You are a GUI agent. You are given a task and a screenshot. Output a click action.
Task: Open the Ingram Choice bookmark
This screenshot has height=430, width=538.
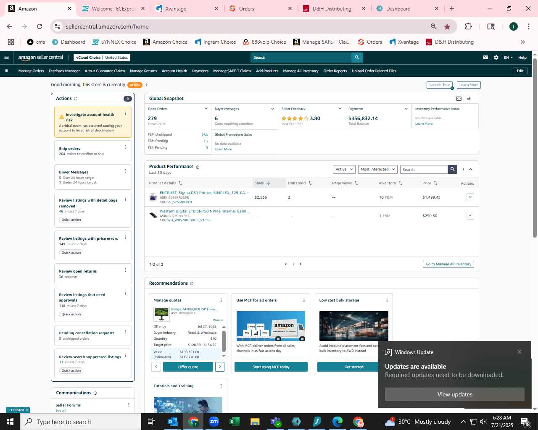pyautogui.click(x=215, y=42)
